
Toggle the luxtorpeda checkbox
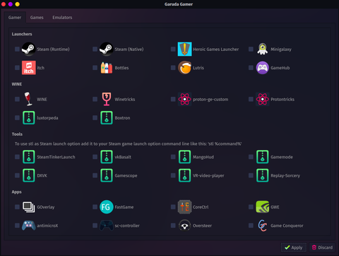tap(17, 117)
